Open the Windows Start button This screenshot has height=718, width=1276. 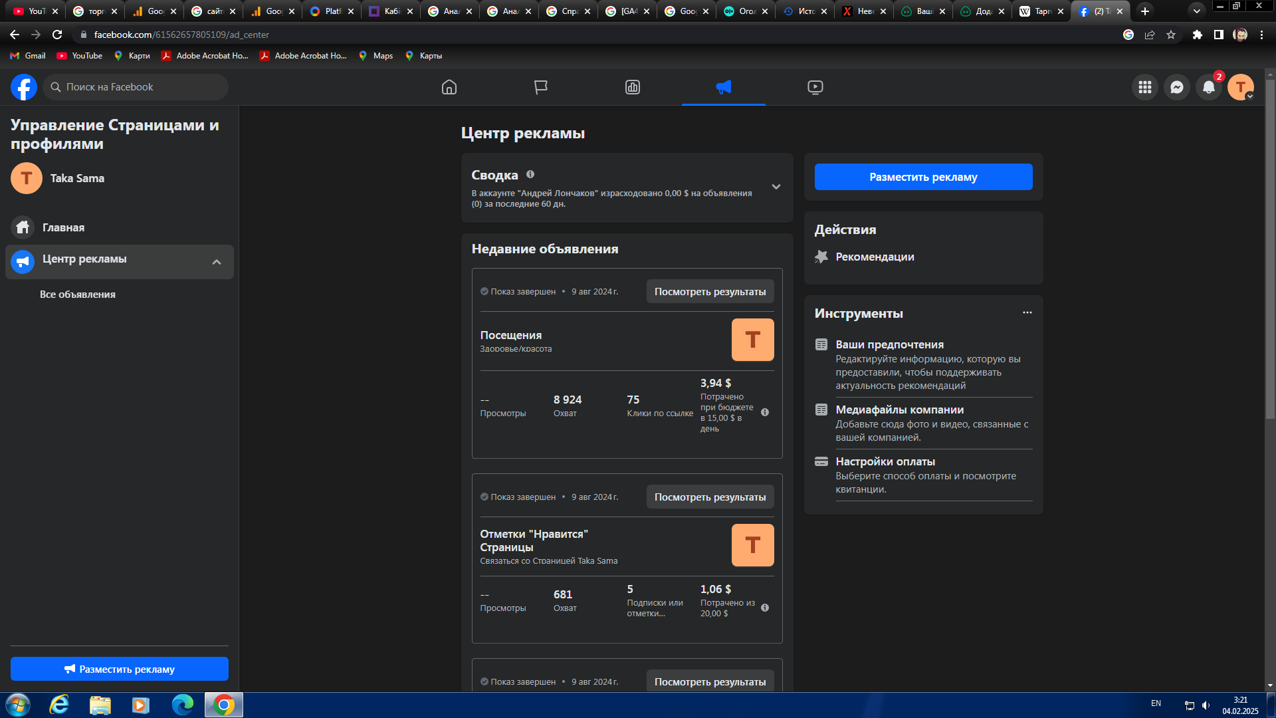18,705
